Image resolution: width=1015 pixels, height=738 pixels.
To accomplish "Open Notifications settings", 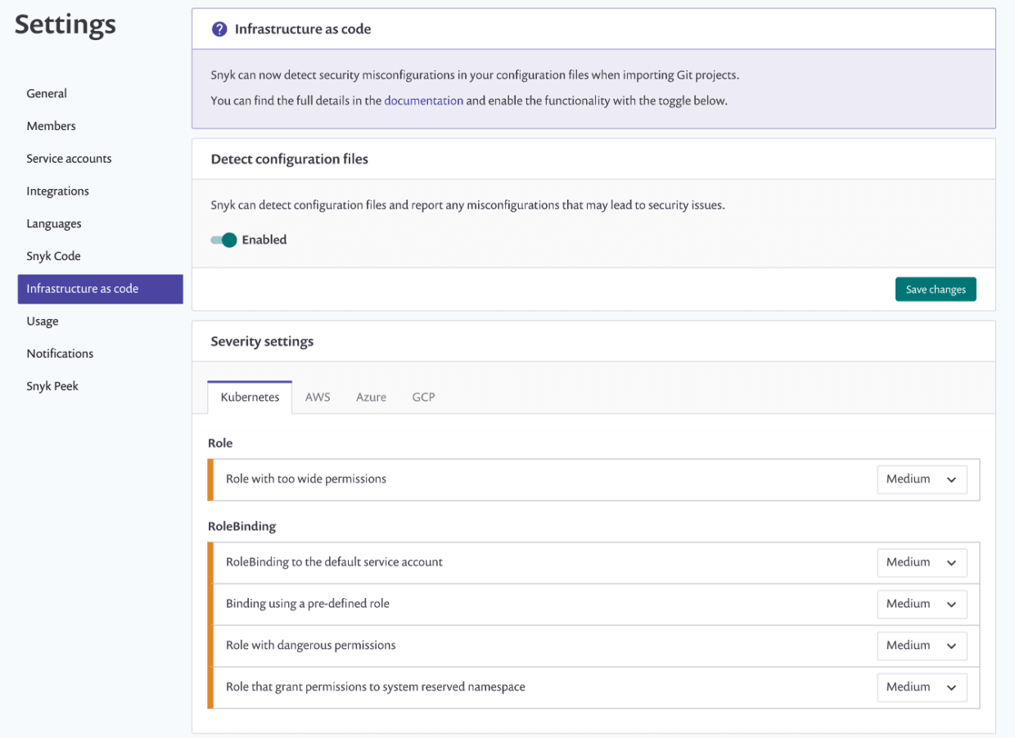I will 60,353.
